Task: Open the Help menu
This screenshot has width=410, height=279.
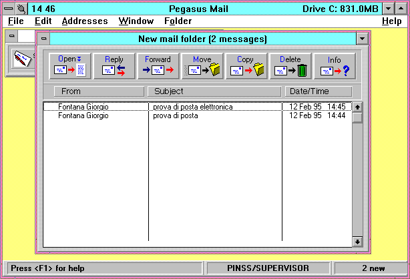Action: click(x=391, y=21)
